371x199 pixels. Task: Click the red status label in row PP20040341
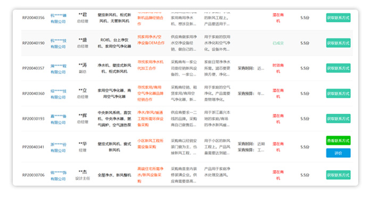pyautogui.click(x=278, y=147)
